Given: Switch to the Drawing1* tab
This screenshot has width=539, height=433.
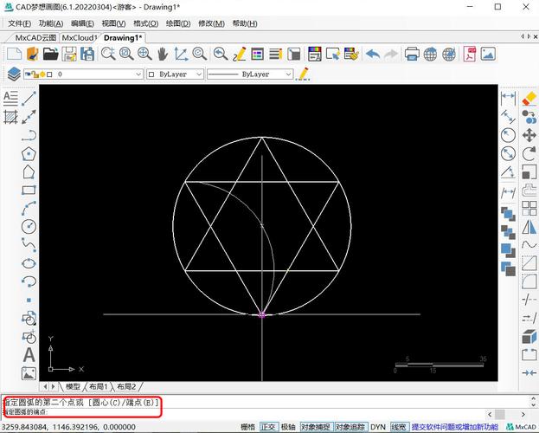Looking at the screenshot, I should tap(123, 38).
